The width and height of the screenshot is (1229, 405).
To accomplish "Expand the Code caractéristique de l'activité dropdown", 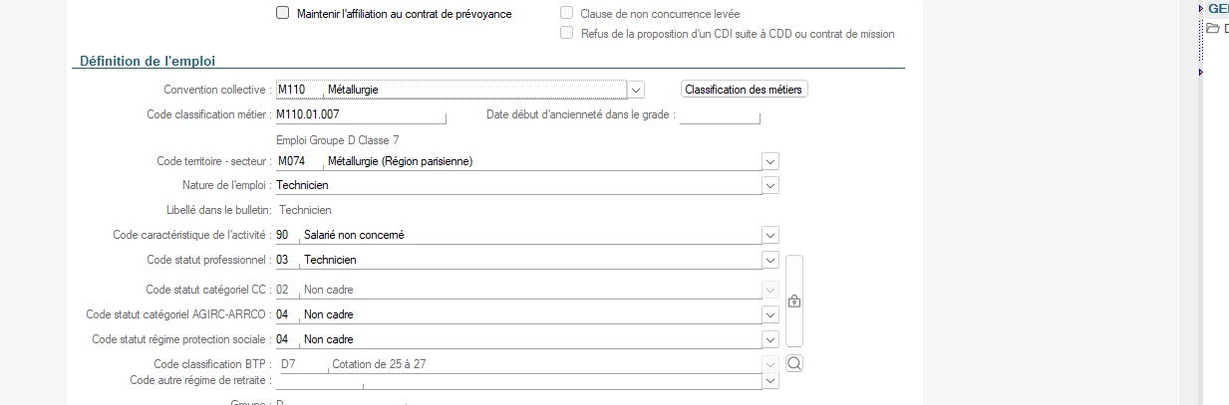I will click(x=769, y=235).
